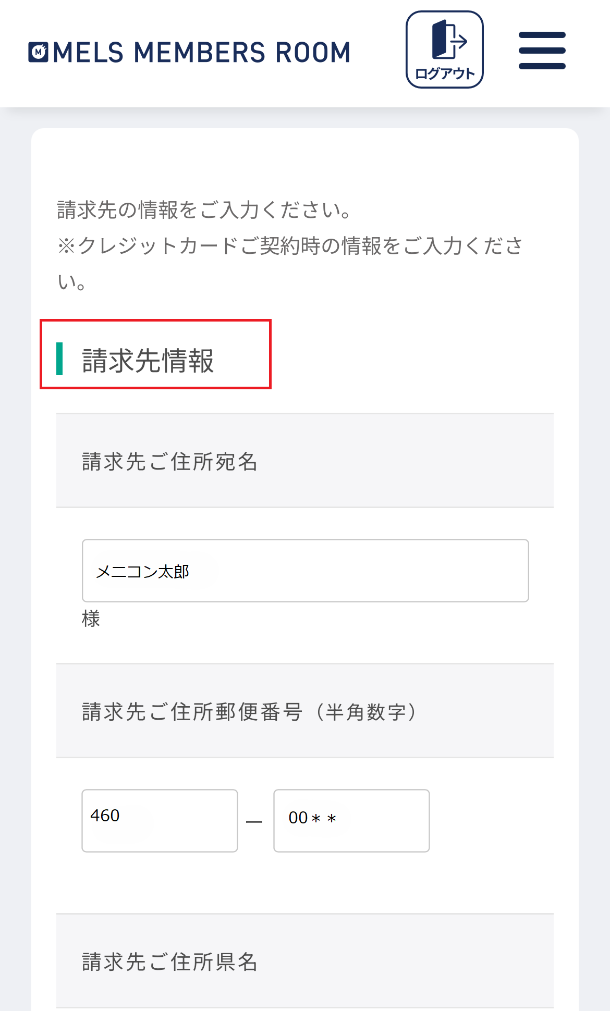Screen dimensions: 610x1011
Task: Click the 請求先ご住所宛名 header row
Action: pos(304,460)
